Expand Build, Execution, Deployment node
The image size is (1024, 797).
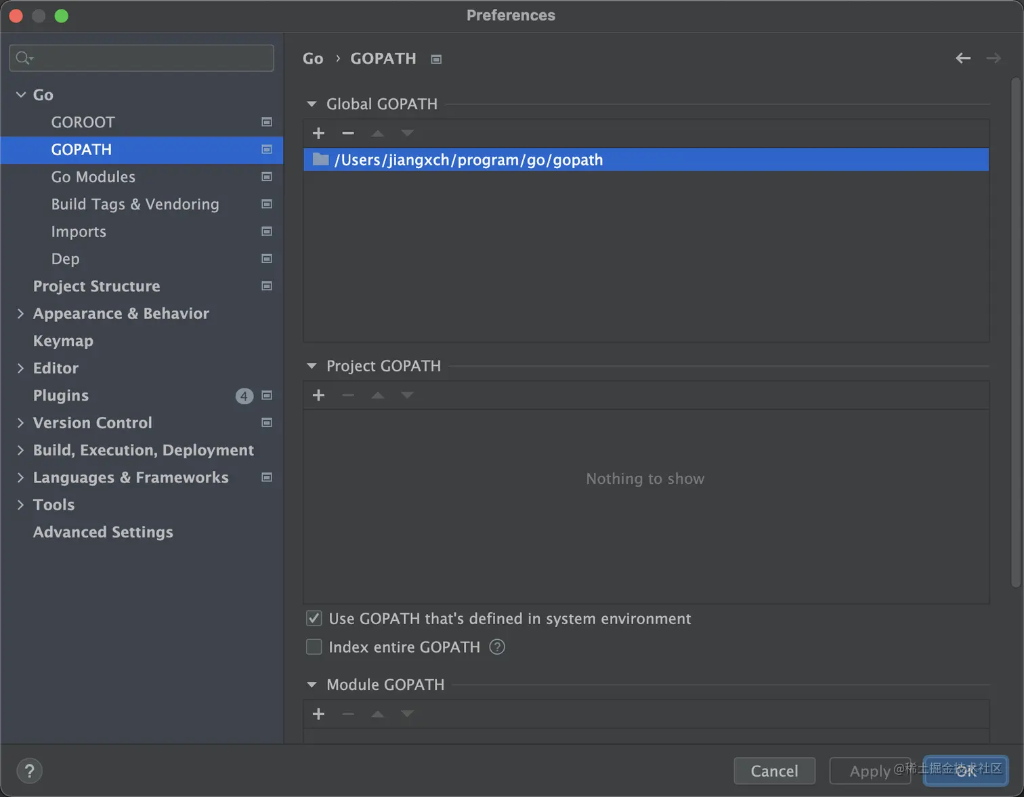[20, 450]
